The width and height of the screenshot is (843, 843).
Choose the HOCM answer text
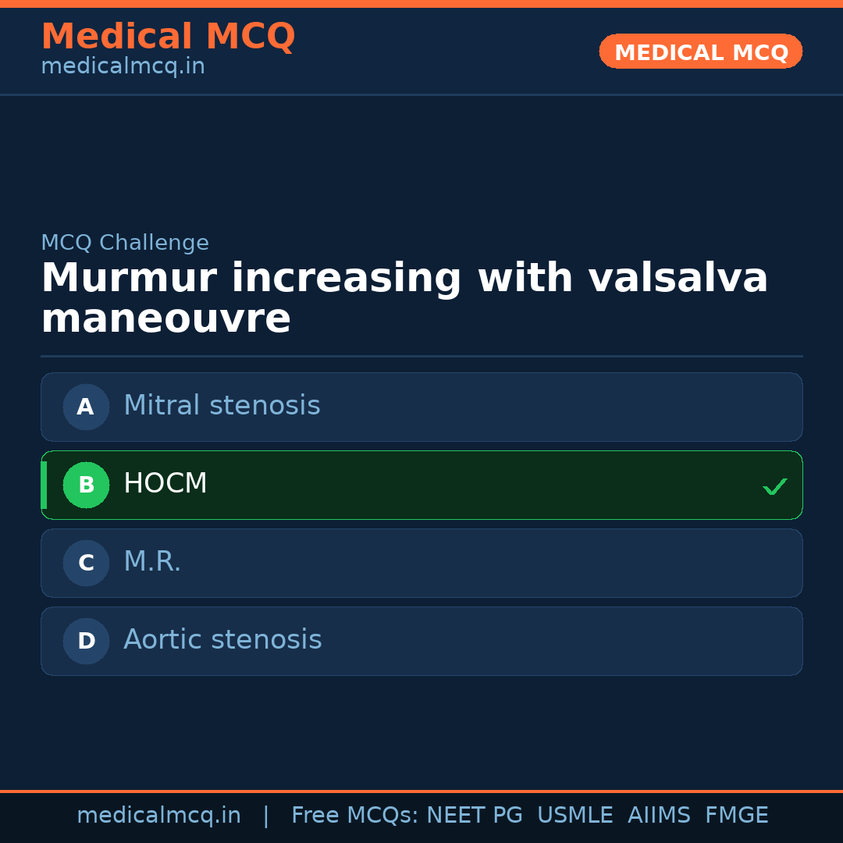click(x=165, y=484)
